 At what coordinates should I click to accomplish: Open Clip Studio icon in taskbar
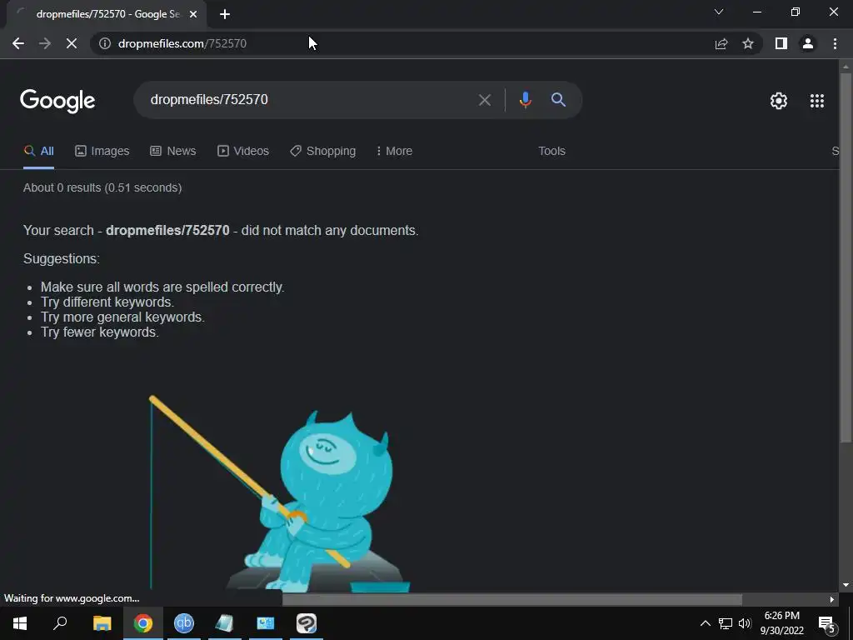(x=307, y=623)
